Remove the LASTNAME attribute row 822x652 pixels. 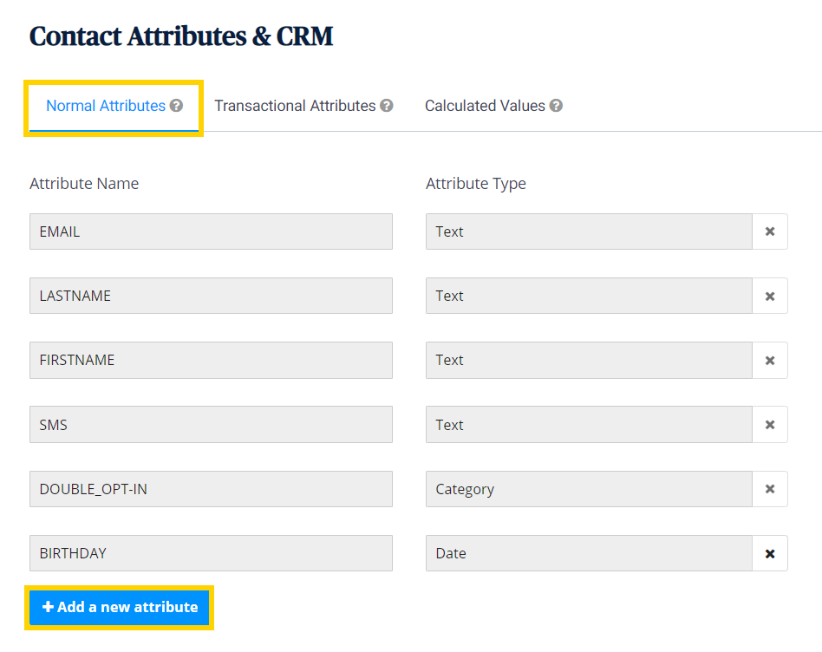769,296
